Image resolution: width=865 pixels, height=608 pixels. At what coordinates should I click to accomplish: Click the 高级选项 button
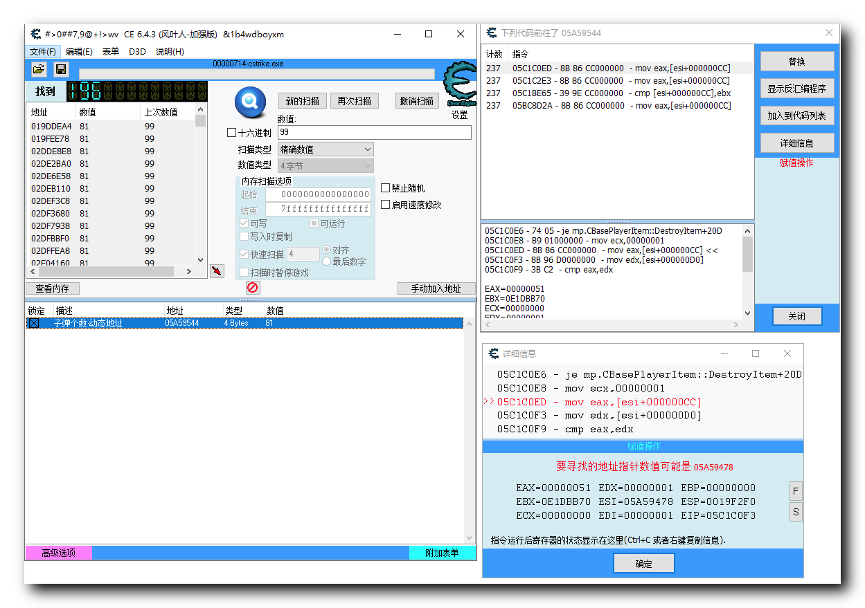click(59, 553)
